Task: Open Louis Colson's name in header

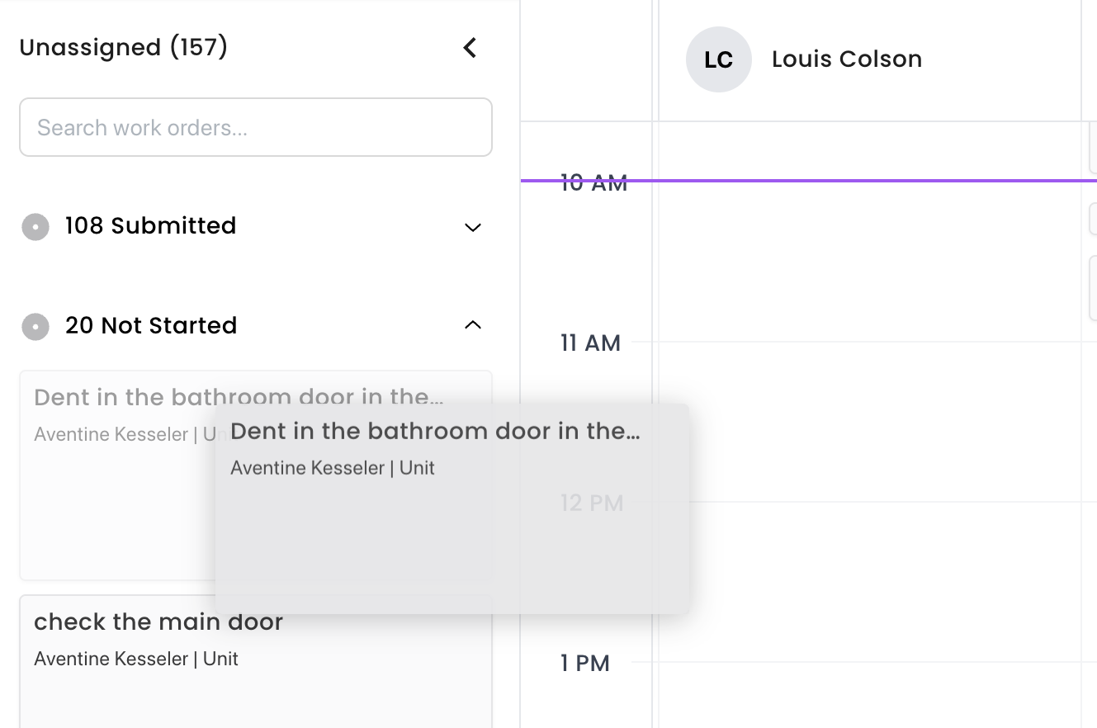Action: (x=847, y=59)
